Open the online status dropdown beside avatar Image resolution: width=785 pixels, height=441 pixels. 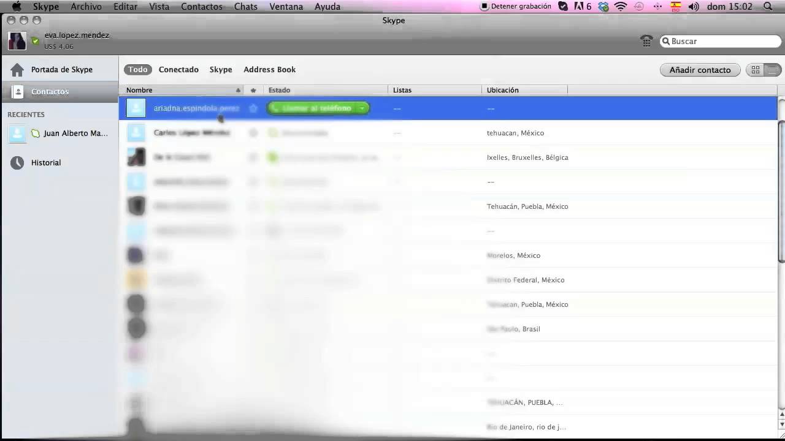coord(36,42)
